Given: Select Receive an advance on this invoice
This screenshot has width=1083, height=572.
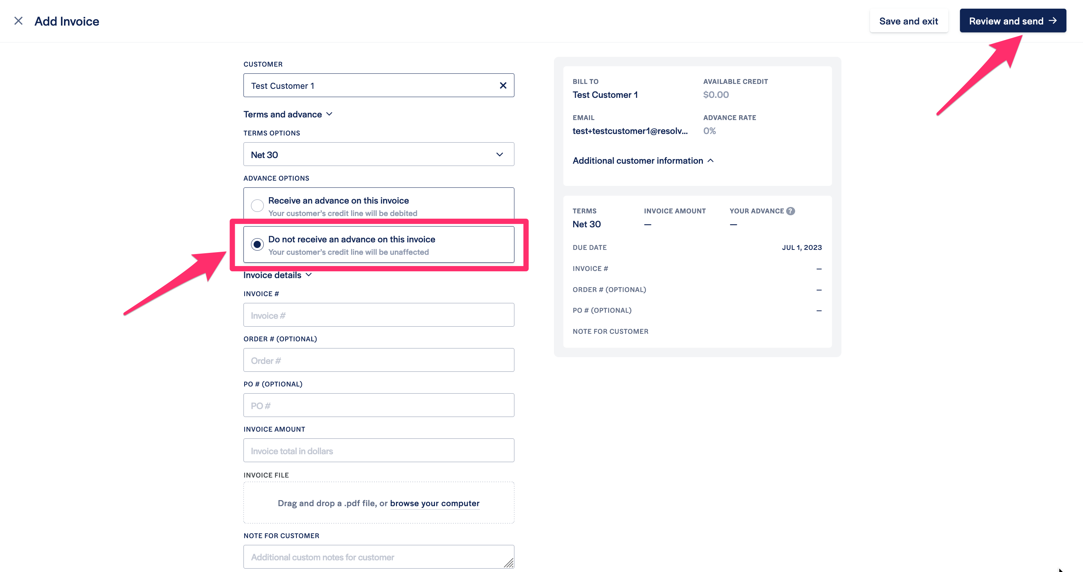Looking at the screenshot, I should coord(257,205).
